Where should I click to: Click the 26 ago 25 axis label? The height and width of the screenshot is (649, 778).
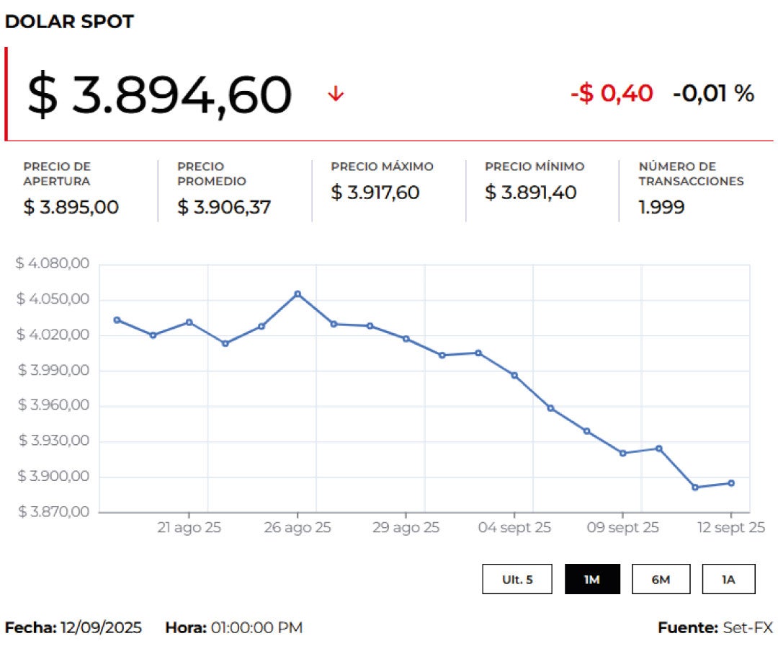point(298,528)
